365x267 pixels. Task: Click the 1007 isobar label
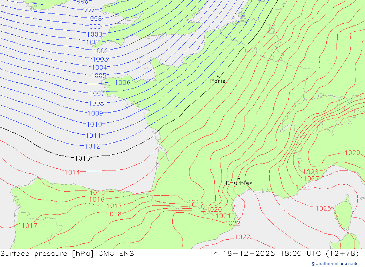tap(97, 94)
